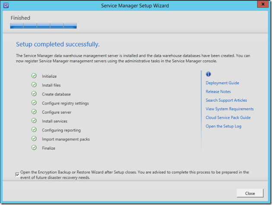This screenshot has width=272, height=205.
Task: Click the checkmark icon next to Install files
Action: tap(34, 85)
